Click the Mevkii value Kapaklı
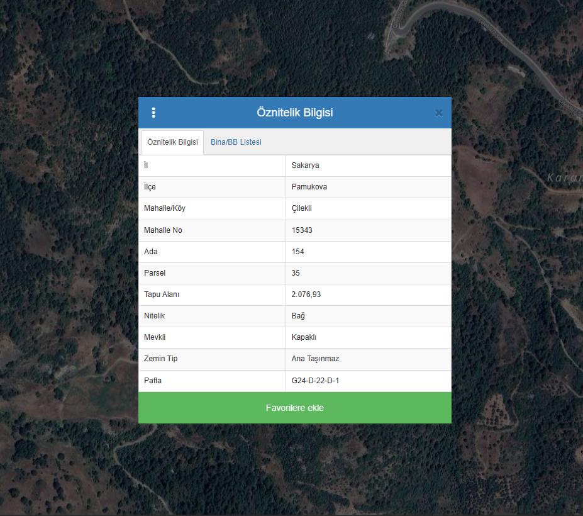 pos(304,337)
